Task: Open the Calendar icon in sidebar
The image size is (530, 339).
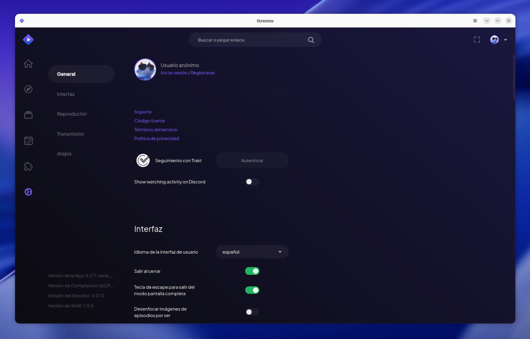Action: [28, 141]
